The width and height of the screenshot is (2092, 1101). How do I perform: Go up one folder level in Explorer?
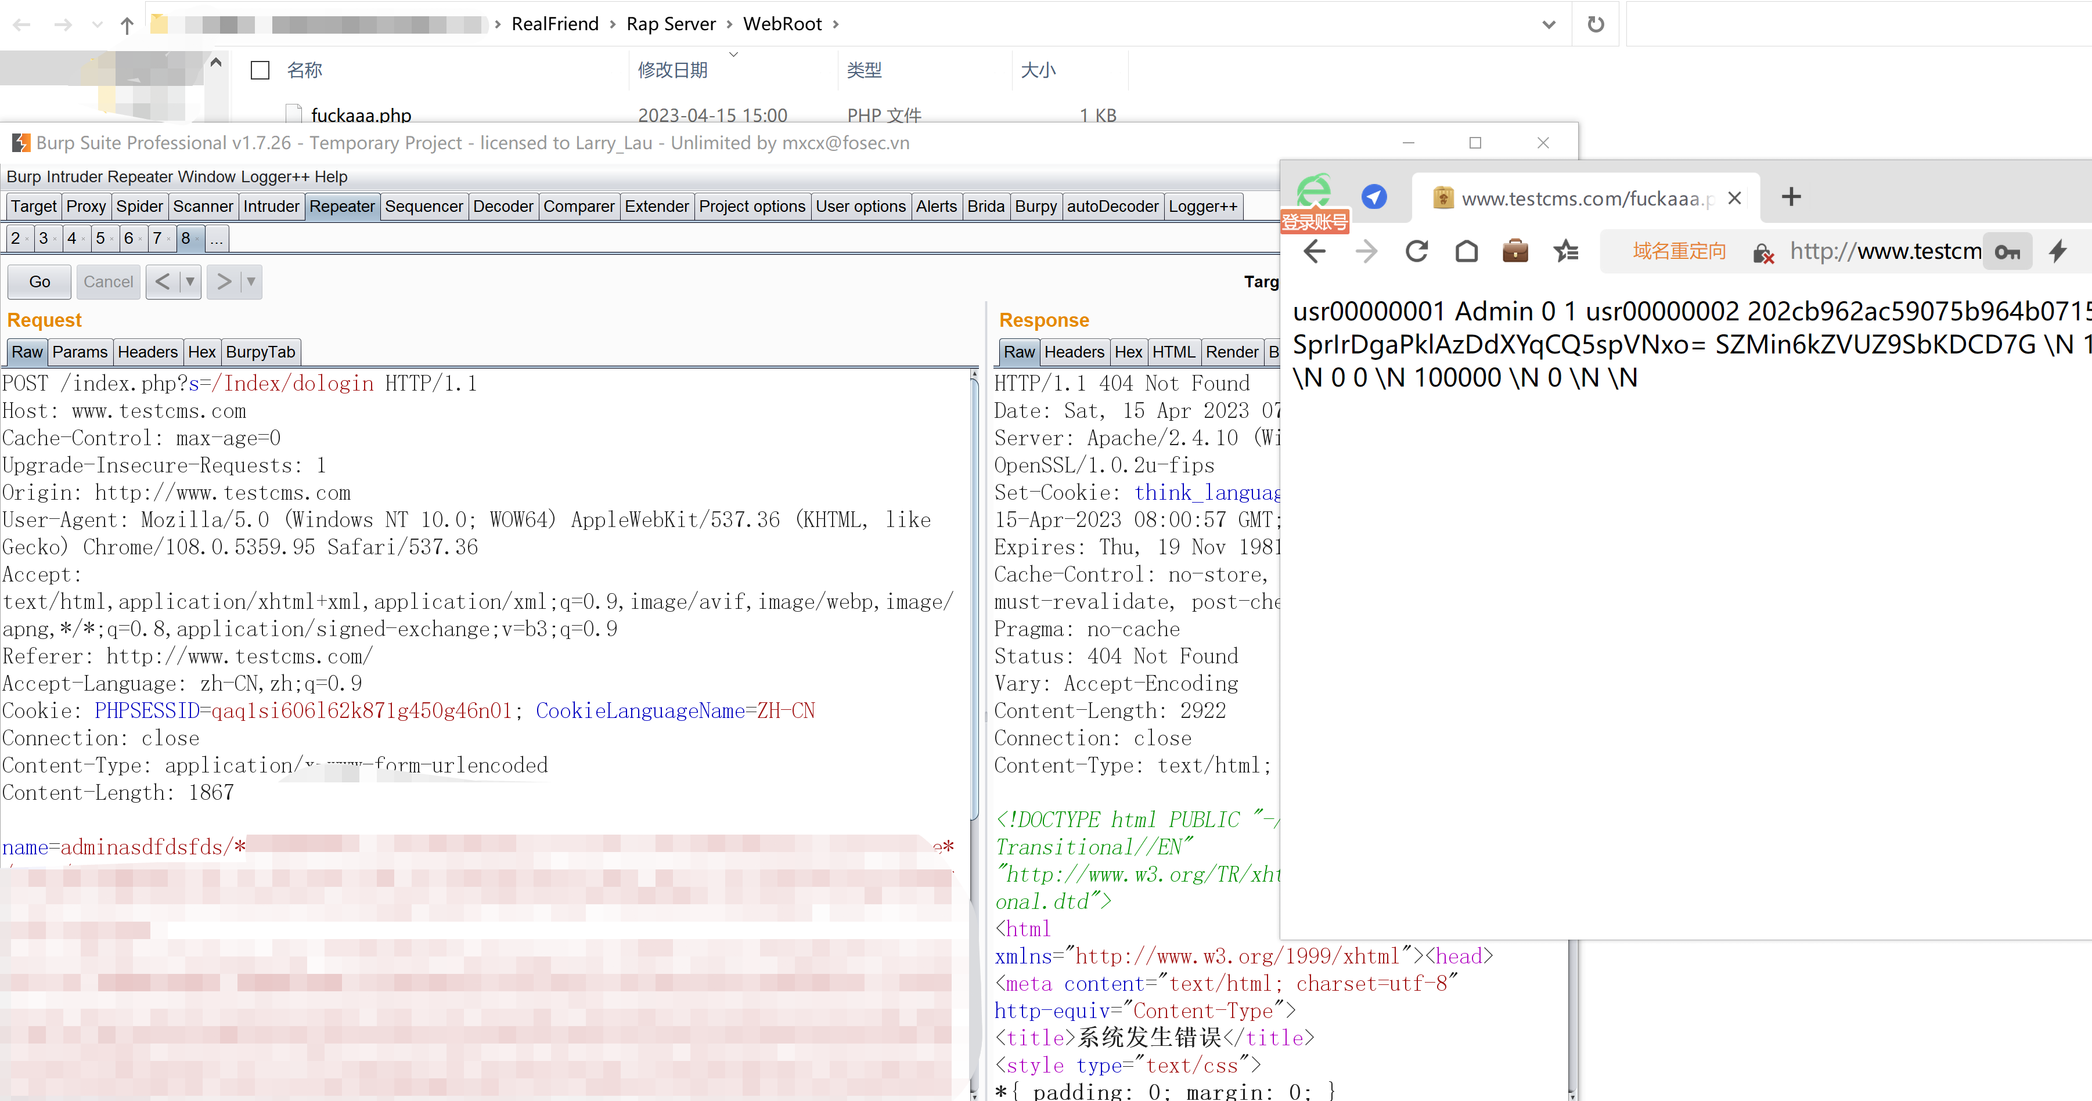[127, 25]
